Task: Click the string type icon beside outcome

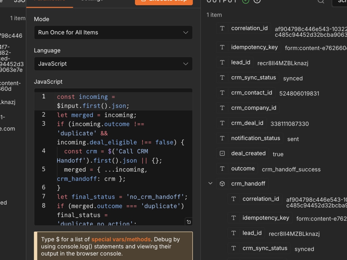Action: pos(222,169)
